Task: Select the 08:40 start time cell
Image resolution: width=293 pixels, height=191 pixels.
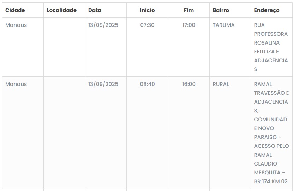Action: 147,84
